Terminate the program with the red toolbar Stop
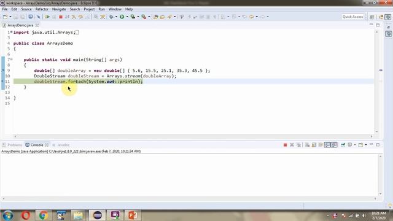The image size is (393, 221). coord(60,17)
